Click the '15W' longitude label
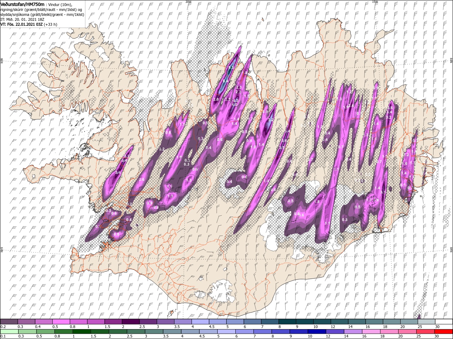Viewport: 453px width, 339px height. 375,2
